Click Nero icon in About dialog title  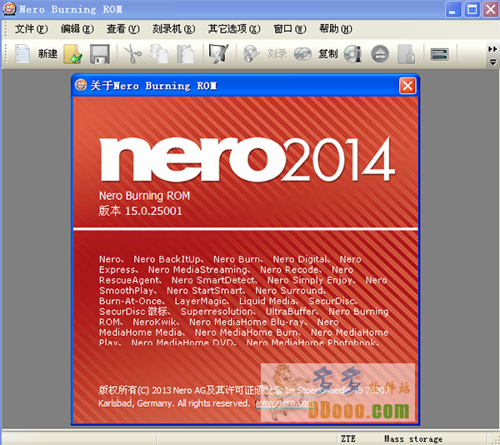(81, 86)
